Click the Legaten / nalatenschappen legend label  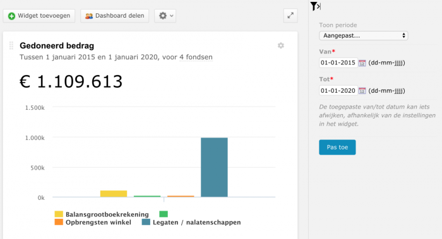pyautogui.click(x=197, y=223)
